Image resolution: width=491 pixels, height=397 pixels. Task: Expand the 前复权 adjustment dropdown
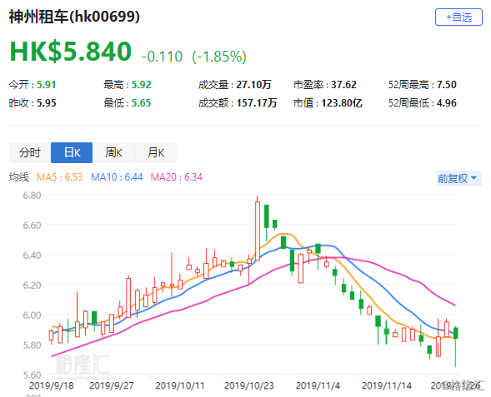point(459,178)
